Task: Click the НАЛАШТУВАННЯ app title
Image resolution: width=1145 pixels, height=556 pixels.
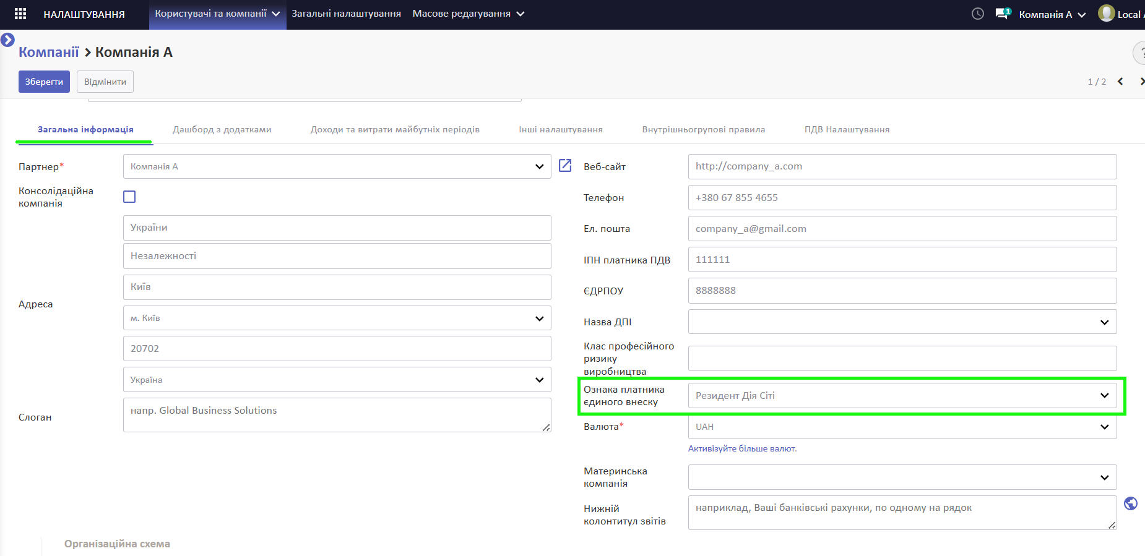Action: coord(84,14)
